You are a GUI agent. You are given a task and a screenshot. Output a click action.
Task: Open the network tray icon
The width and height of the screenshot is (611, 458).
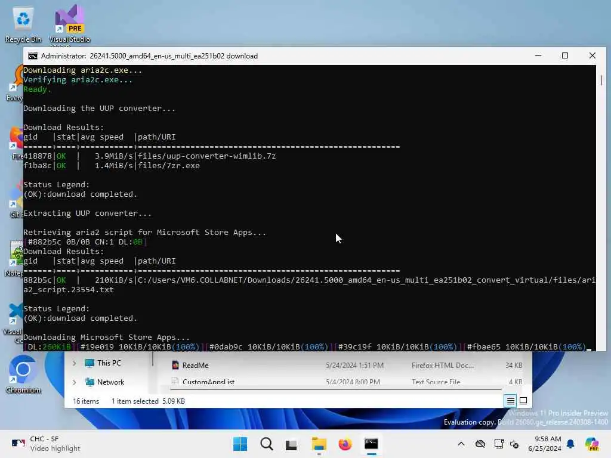point(499,444)
